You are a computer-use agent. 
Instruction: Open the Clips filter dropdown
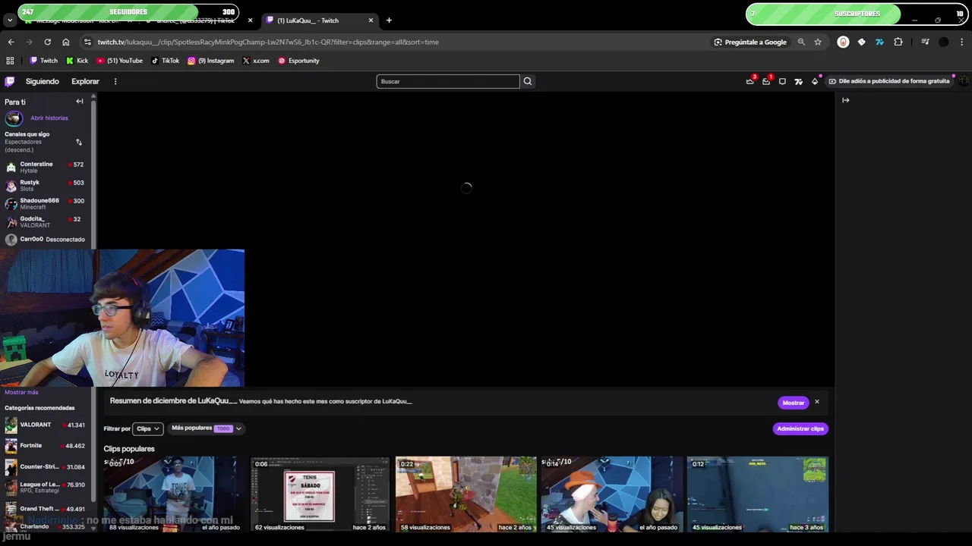coord(148,428)
